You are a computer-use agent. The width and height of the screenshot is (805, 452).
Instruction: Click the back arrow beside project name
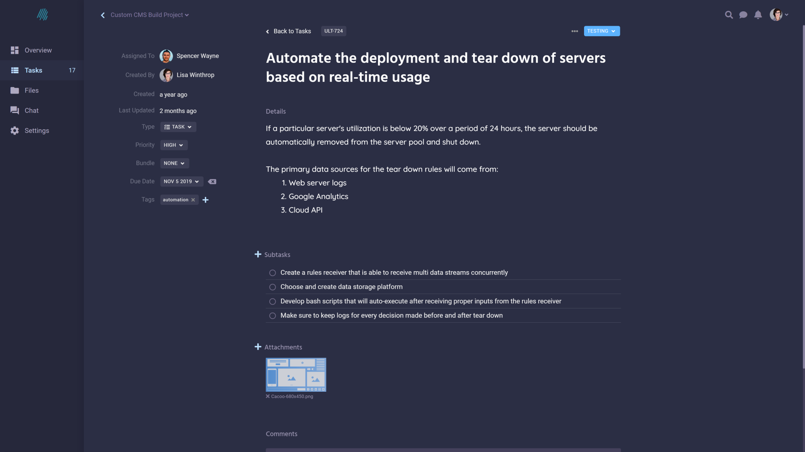coord(103,15)
